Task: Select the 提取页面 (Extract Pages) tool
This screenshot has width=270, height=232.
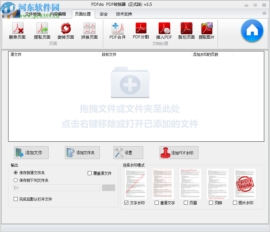Action: coord(42,30)
